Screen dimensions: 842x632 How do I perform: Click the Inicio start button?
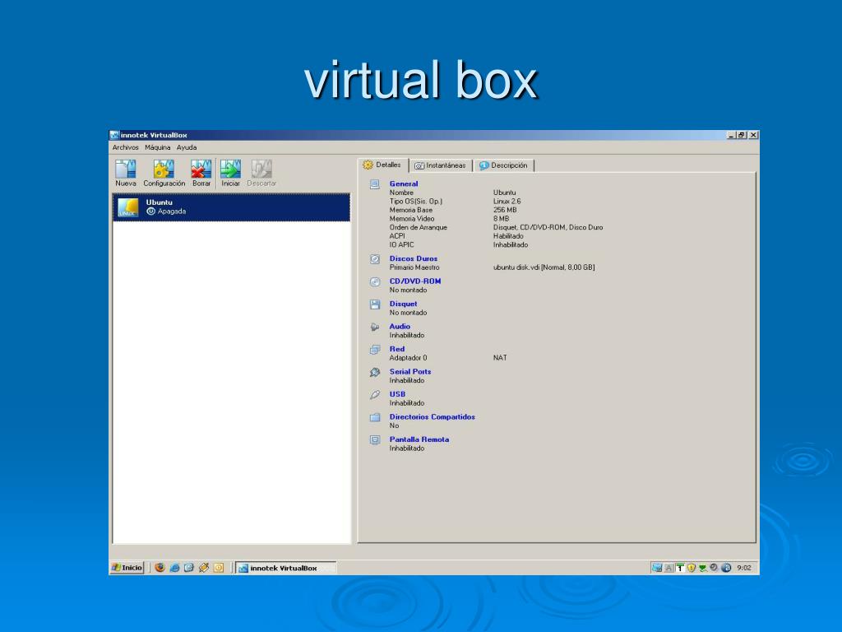(127, 568)
